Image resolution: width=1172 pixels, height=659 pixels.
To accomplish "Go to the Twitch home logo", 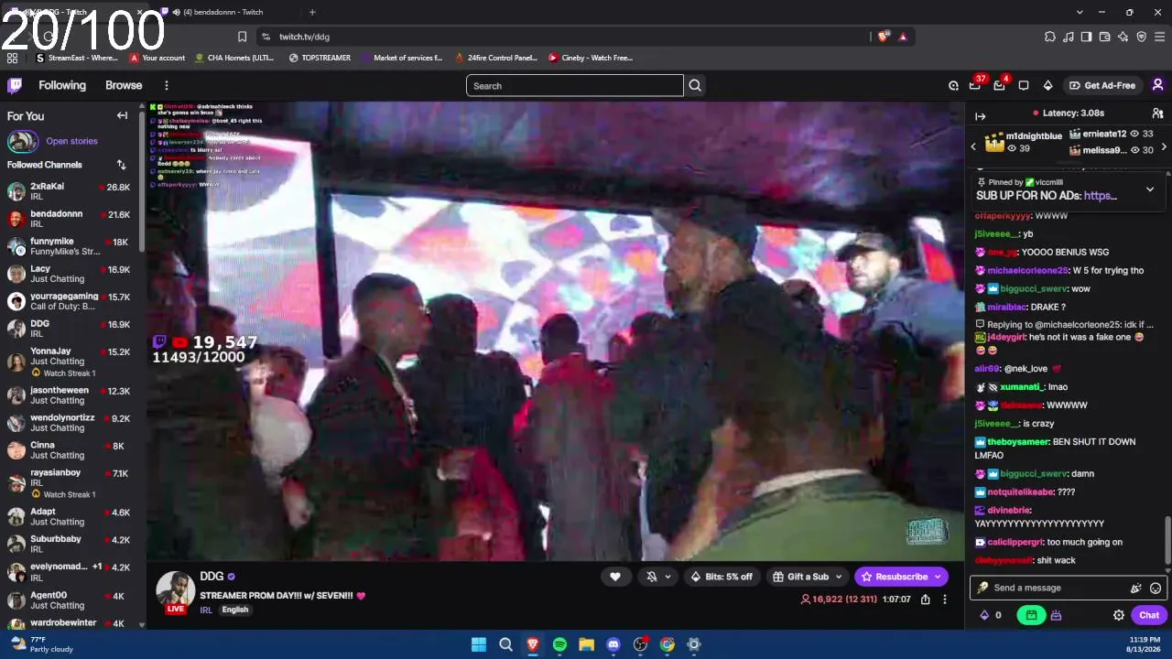I will (x=15, y=85).
